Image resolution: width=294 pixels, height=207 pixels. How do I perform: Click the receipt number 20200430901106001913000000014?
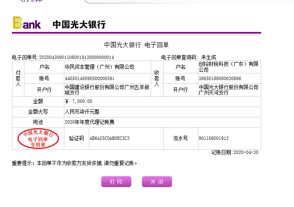coord(76,57)
